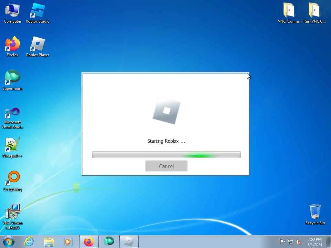Viewport: 331px width, 248px height.
Task: Select the Microsoft Visual Studio shortcut
Action: coord(13,118)
